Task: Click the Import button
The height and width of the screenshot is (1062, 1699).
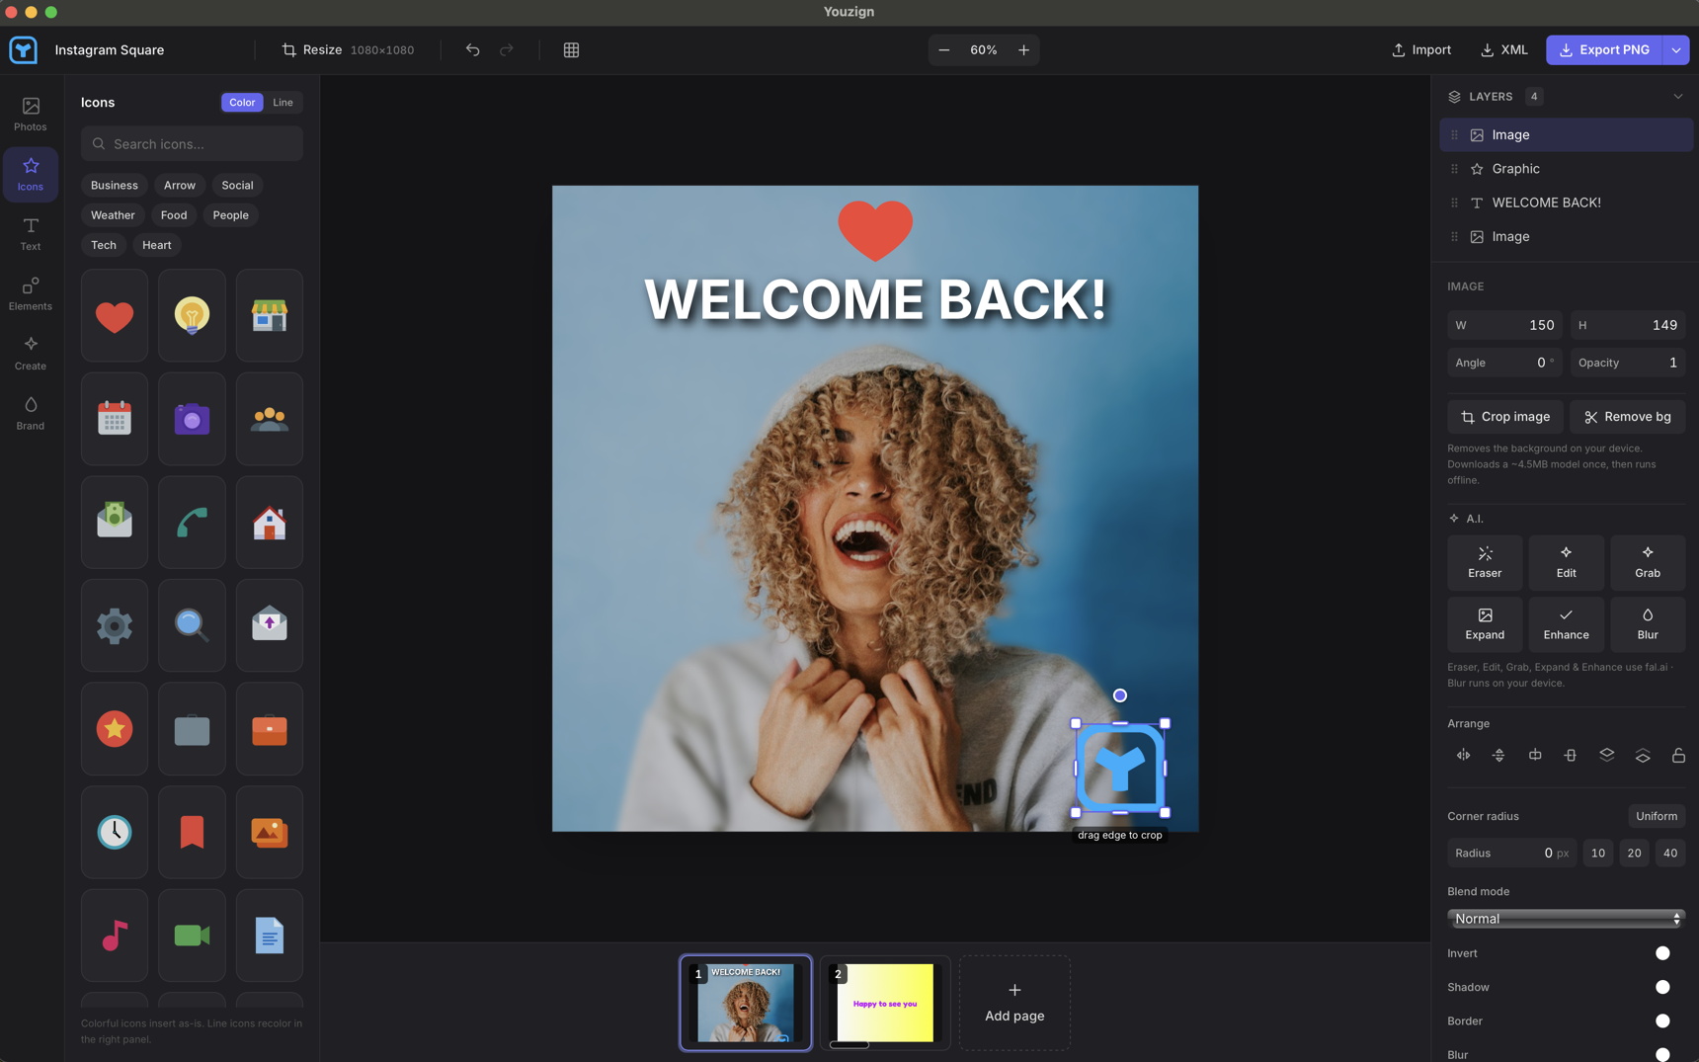Action: (x=1420, y=49)
